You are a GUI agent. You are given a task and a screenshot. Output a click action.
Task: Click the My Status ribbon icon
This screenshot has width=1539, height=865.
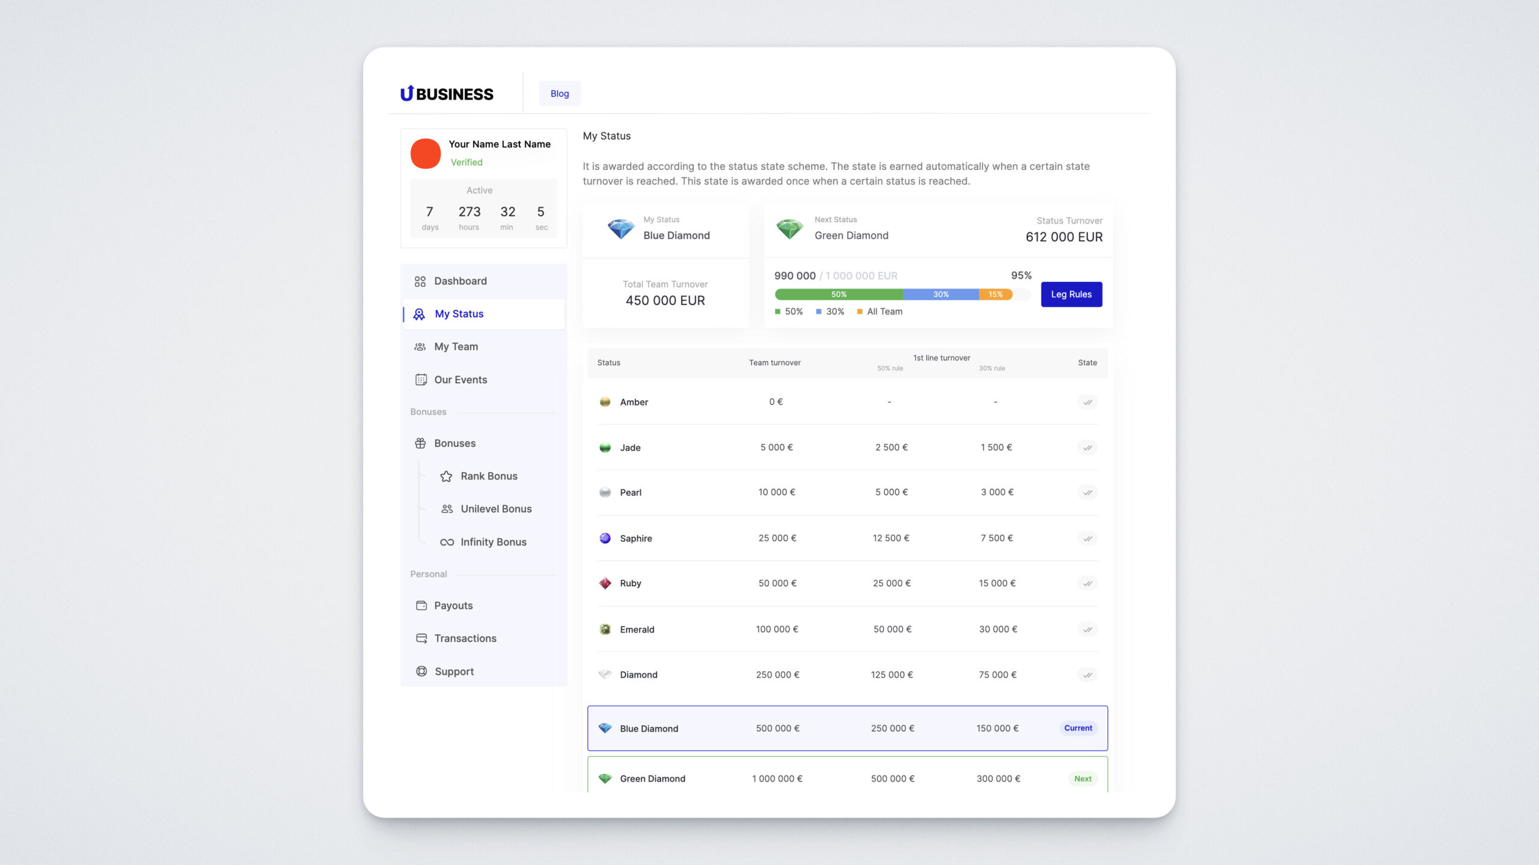[419, 314]
